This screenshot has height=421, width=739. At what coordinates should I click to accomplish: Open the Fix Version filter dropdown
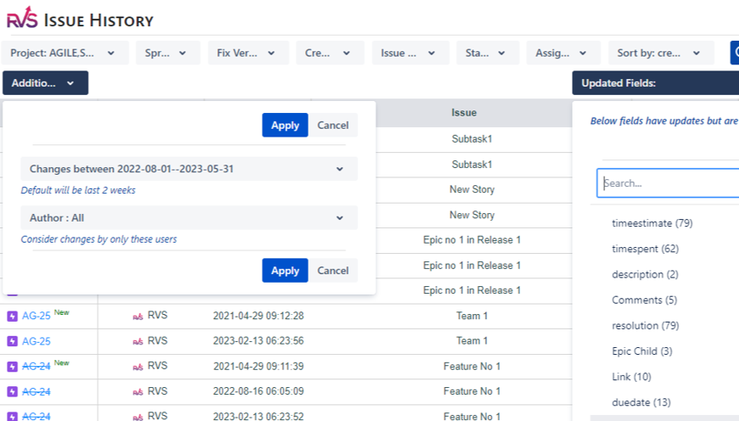click(248, 53)
